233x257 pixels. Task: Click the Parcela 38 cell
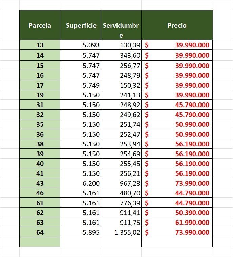(x=40, y=144)
